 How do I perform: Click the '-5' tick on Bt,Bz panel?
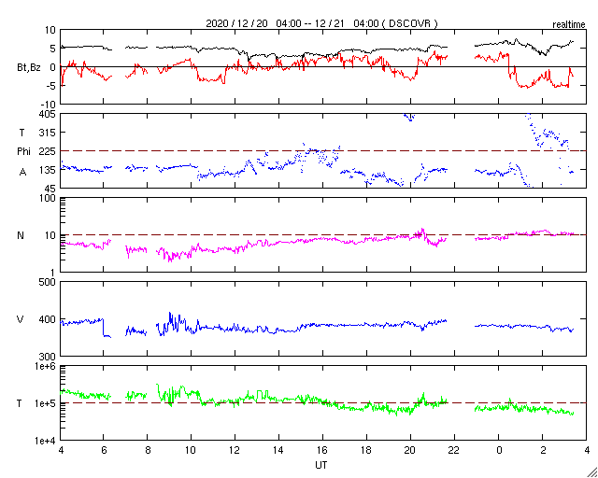point(50,86)
